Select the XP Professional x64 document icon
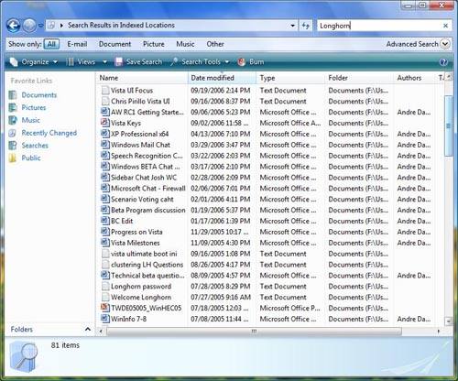This screenshot has height=381, width=458. pyautogui.click(x=105, y=134)
